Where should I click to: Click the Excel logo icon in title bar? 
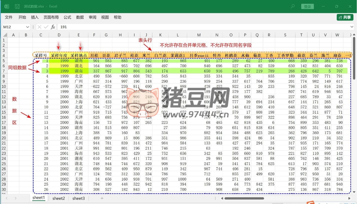[7, 6]
